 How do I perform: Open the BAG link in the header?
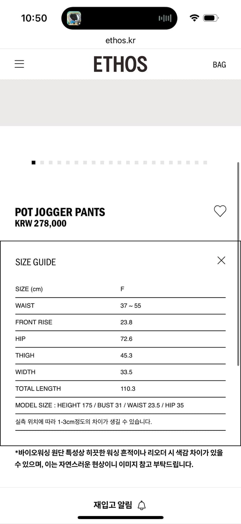219,65
